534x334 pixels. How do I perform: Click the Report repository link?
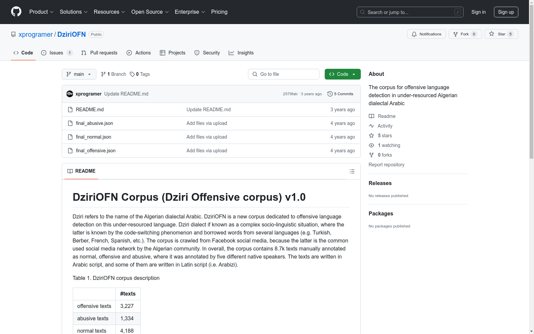(386, 165)
